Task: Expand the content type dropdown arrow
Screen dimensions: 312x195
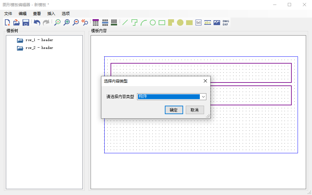Action: click(x=203, y=97)
